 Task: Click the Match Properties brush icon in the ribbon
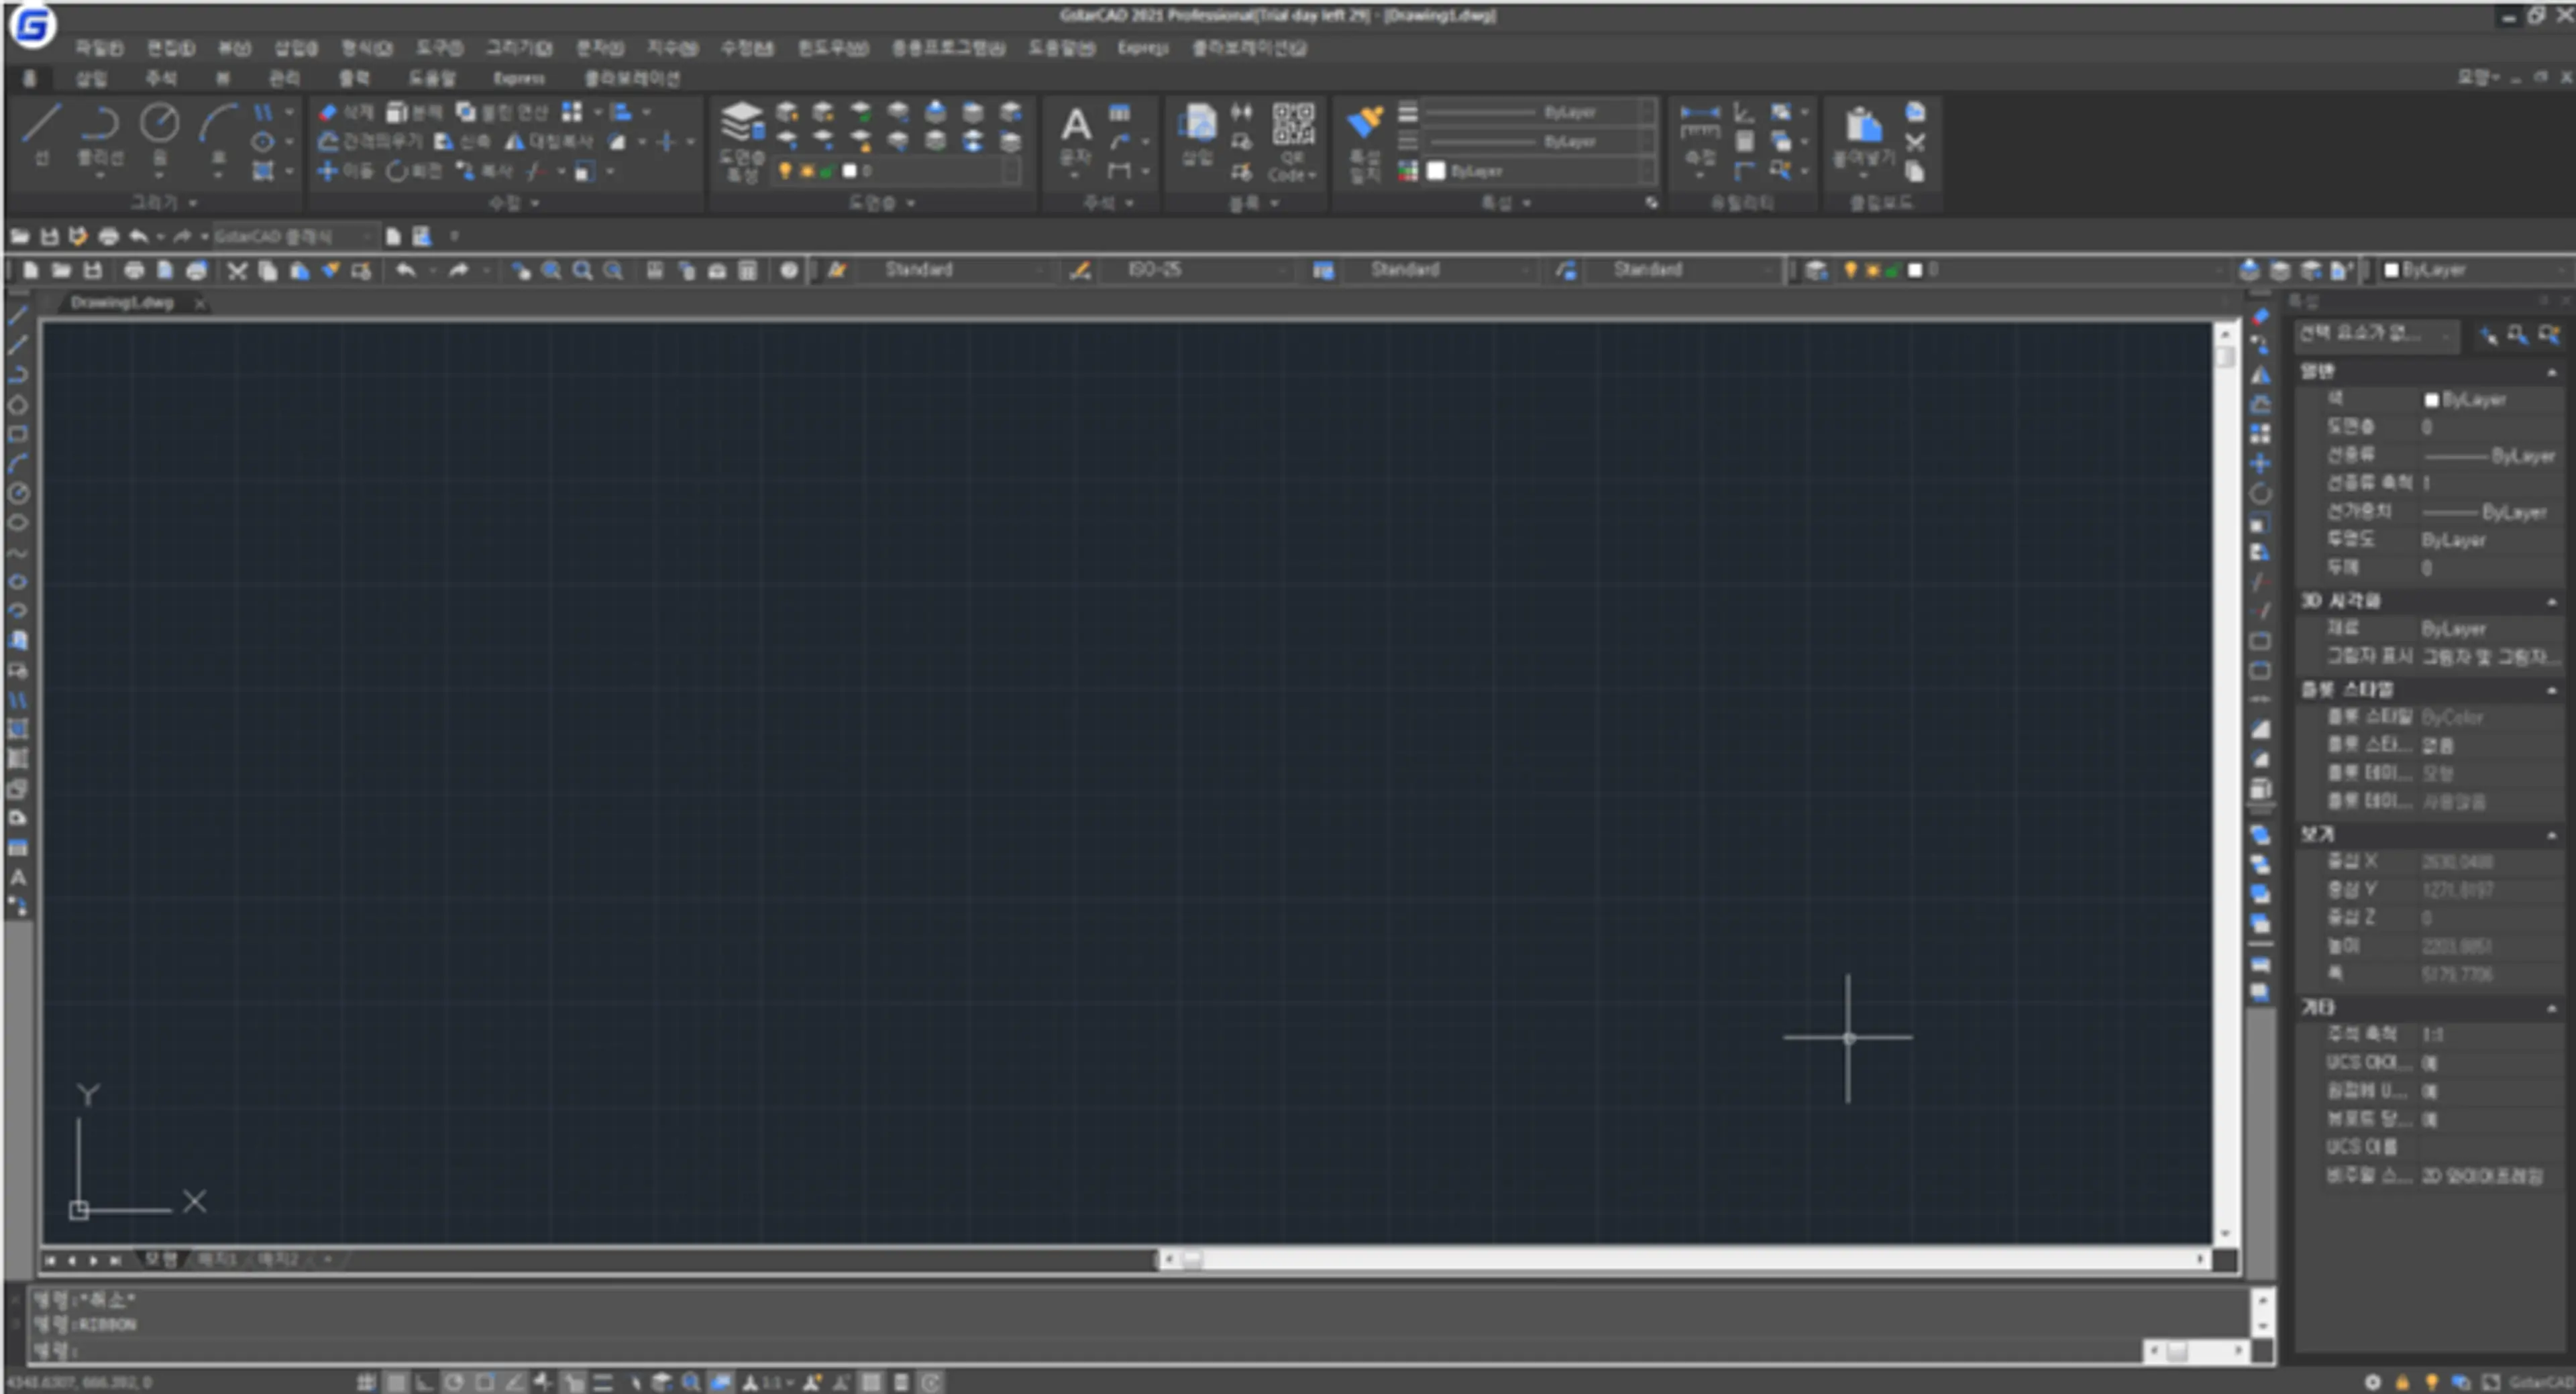1365,123
